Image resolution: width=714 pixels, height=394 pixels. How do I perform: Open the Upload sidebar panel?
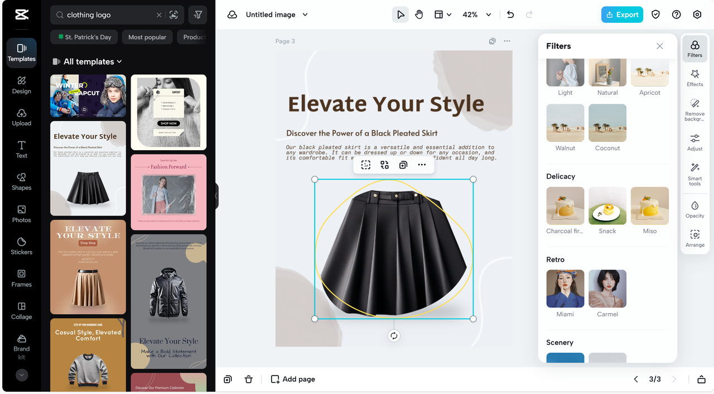21,117
